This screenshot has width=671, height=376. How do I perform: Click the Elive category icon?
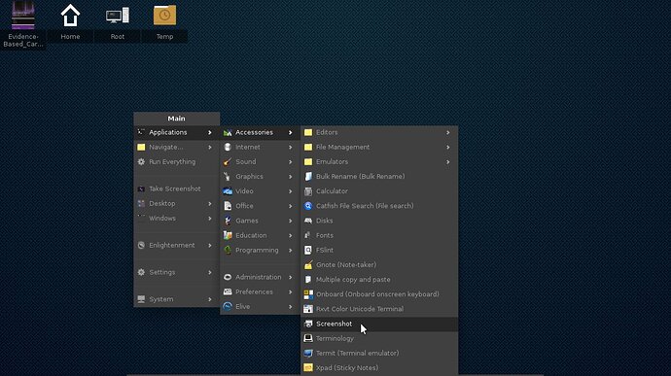(x=228, y=307)
